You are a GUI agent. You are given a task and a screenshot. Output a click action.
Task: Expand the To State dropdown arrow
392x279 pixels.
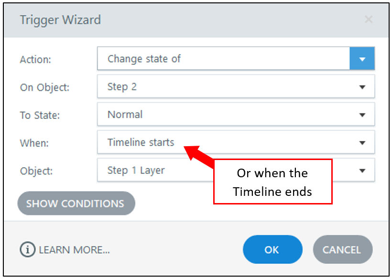(362, 115)
